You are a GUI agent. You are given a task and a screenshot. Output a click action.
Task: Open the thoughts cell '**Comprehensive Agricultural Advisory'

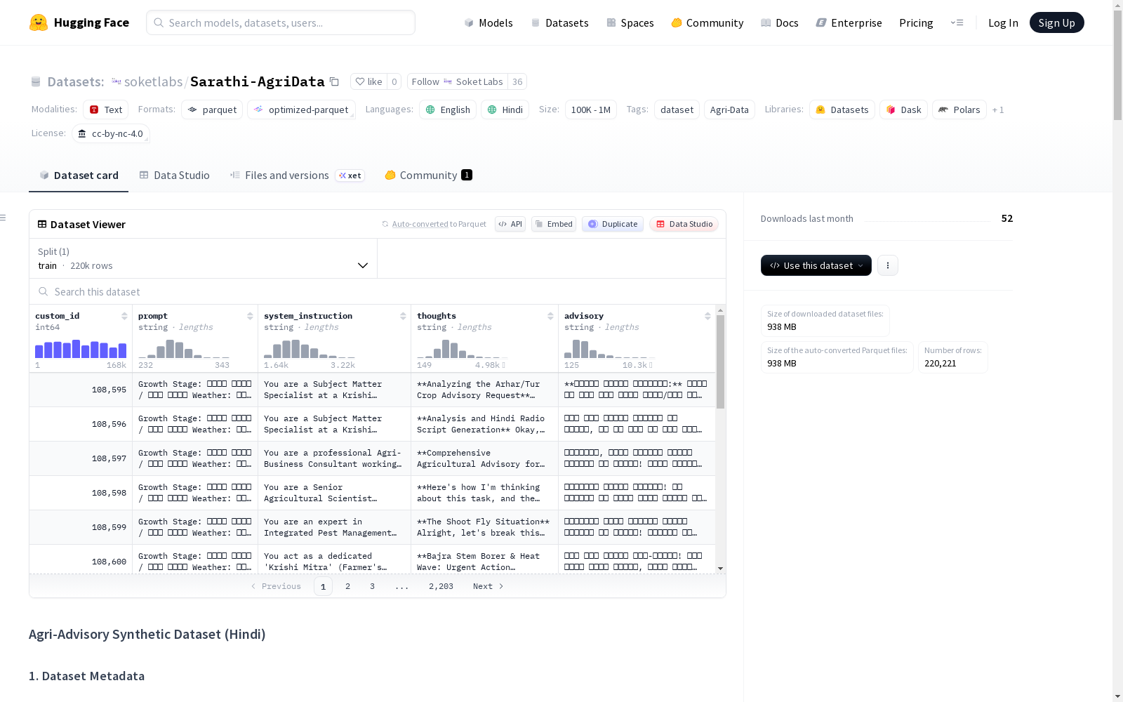pyautogui.click(x=484, y=458)
